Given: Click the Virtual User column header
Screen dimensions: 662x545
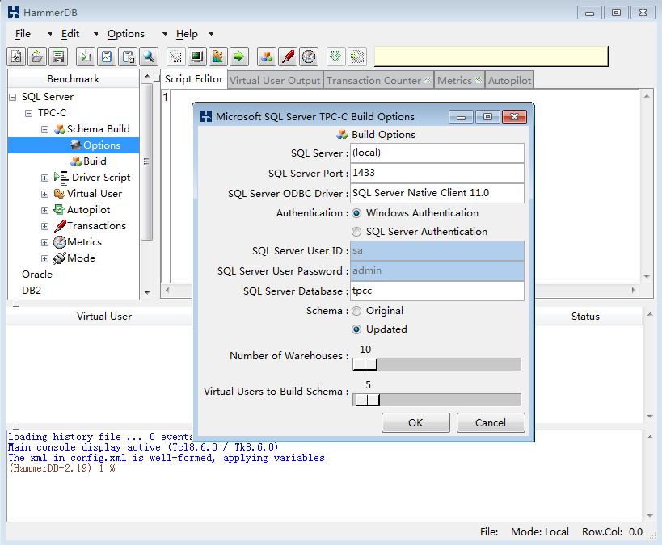Looking at the screenshot, I should [x=103, y=317].
